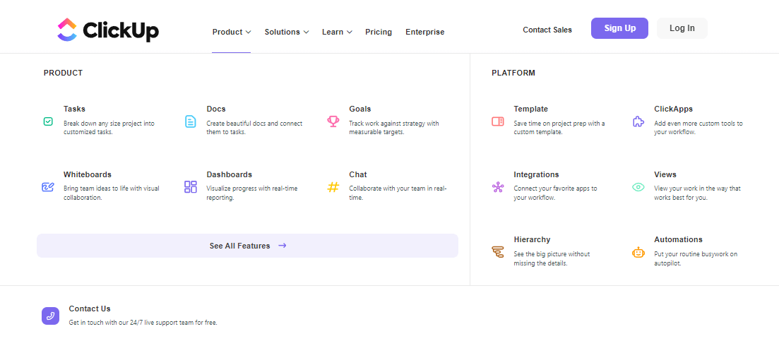Click 'Bring team ideas to life' text
This screenshot has width=779, height=341.
112,193
